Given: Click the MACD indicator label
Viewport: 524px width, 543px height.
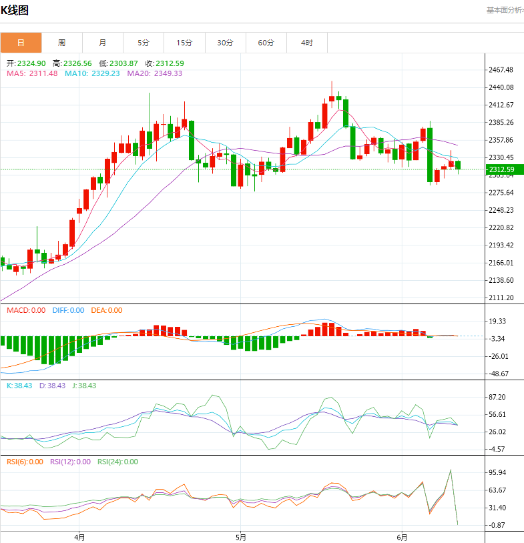Looking at the screenshot, I should point(26,310).
